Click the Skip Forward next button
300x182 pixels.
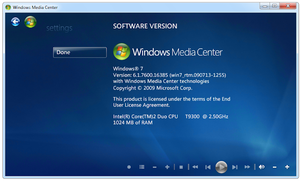tap(235, 167)
